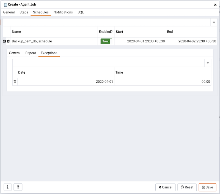
Task: Toggle the Enabled switch showing True
Action: 106,41
